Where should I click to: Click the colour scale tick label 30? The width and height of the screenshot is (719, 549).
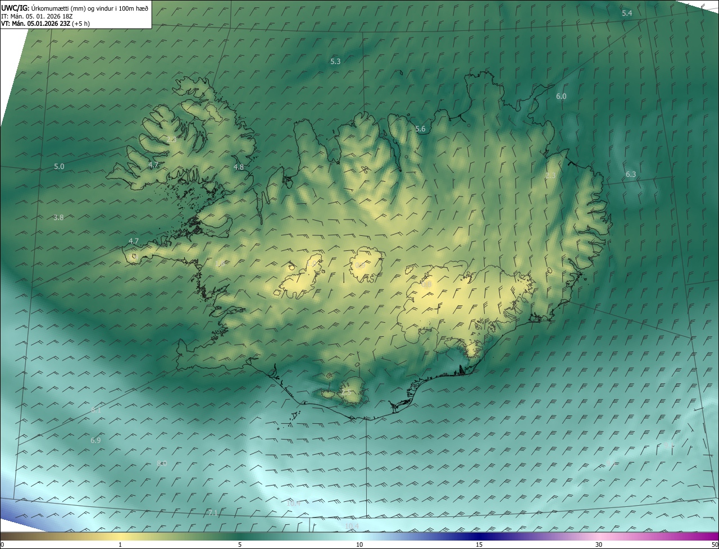[x=599, y=545]
